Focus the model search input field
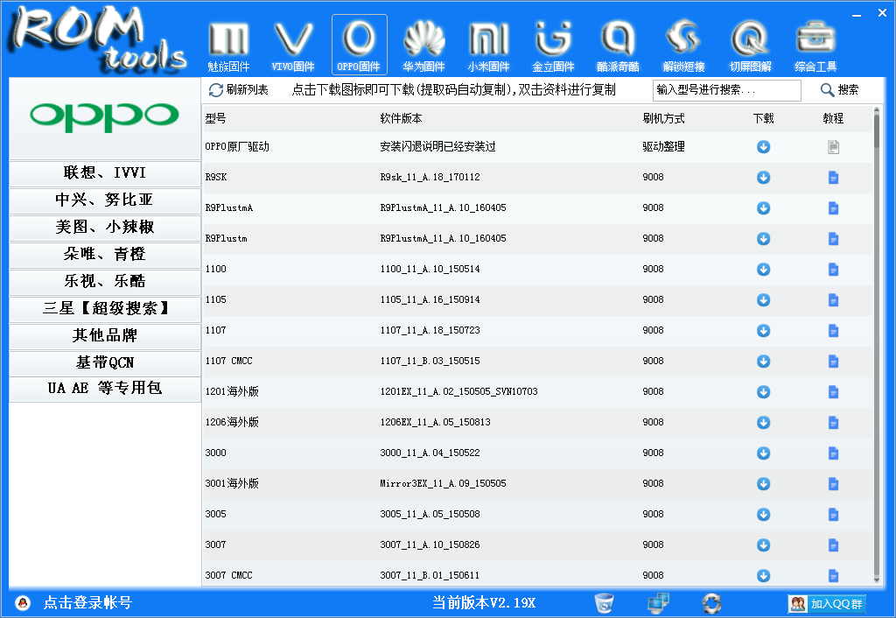 click(x=726, y=90)
